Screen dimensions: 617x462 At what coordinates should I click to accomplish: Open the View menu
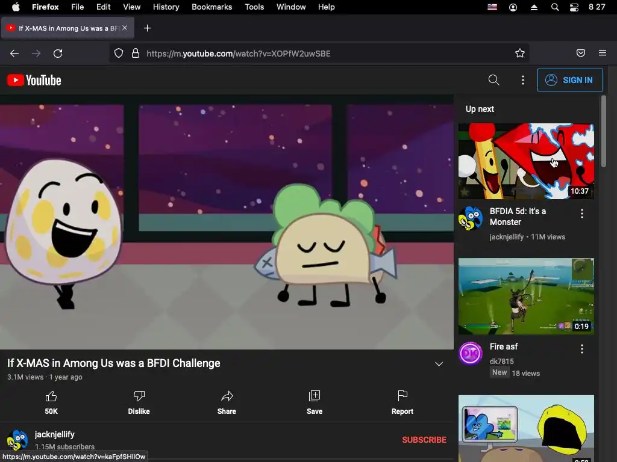click(132, 7)
